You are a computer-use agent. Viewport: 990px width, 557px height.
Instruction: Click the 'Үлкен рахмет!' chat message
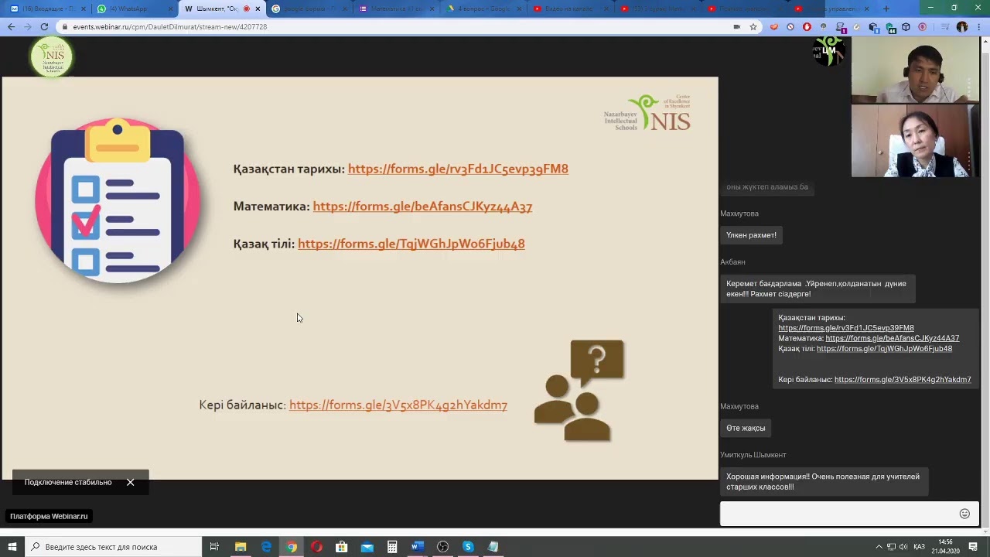(751, 235)
